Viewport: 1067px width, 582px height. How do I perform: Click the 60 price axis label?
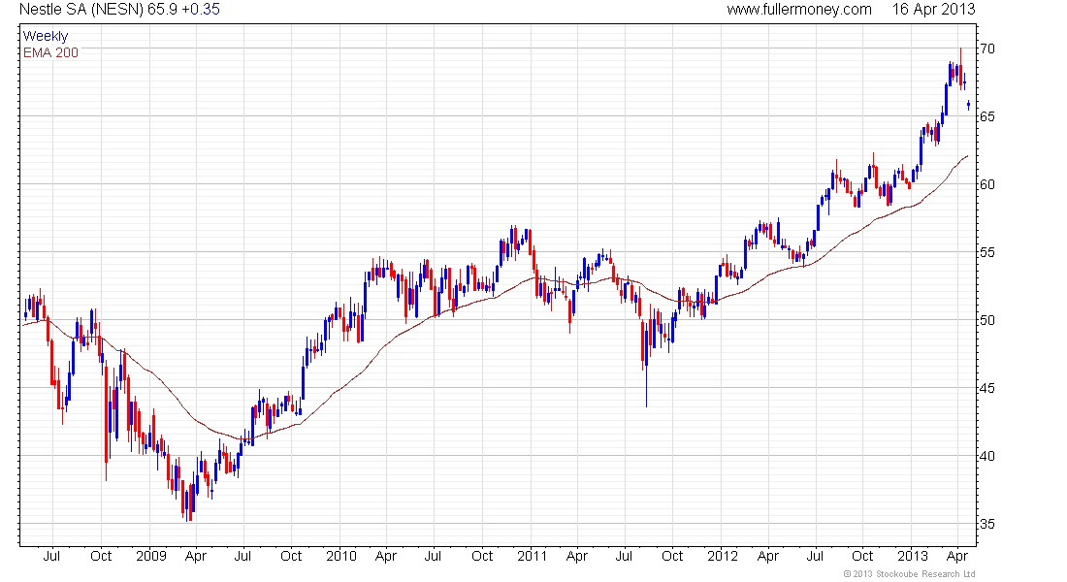(x=987, y=184)
